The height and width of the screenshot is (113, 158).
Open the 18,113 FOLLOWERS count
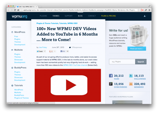pyautogui.click(x=140, y=77)
